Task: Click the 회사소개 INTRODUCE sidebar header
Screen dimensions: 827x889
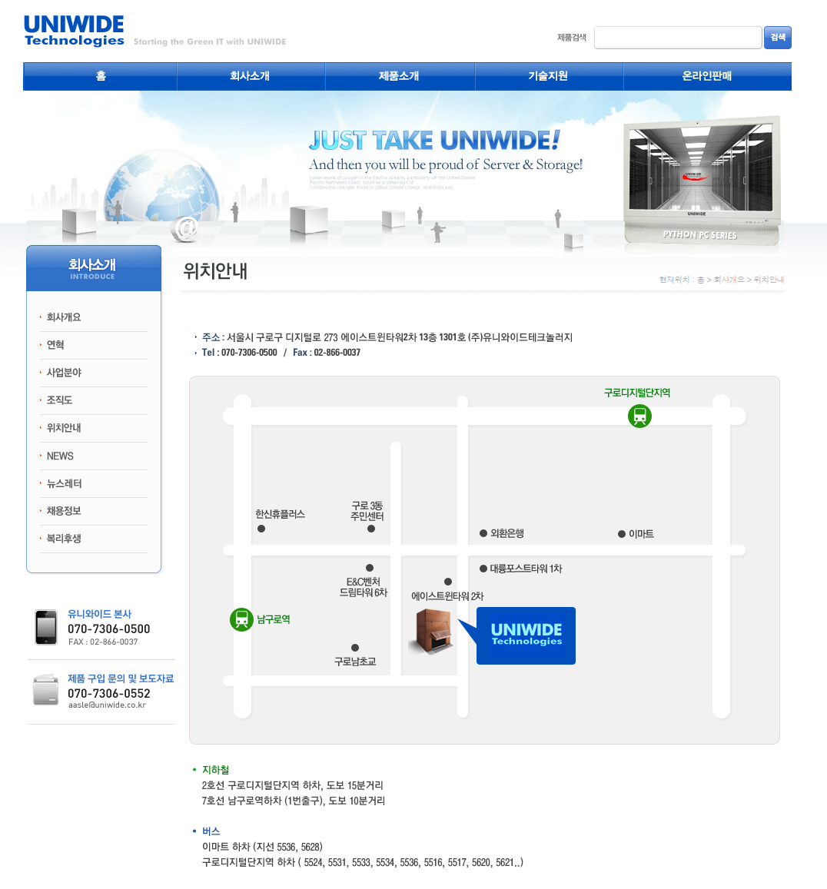Action: [x=94, y=269]
